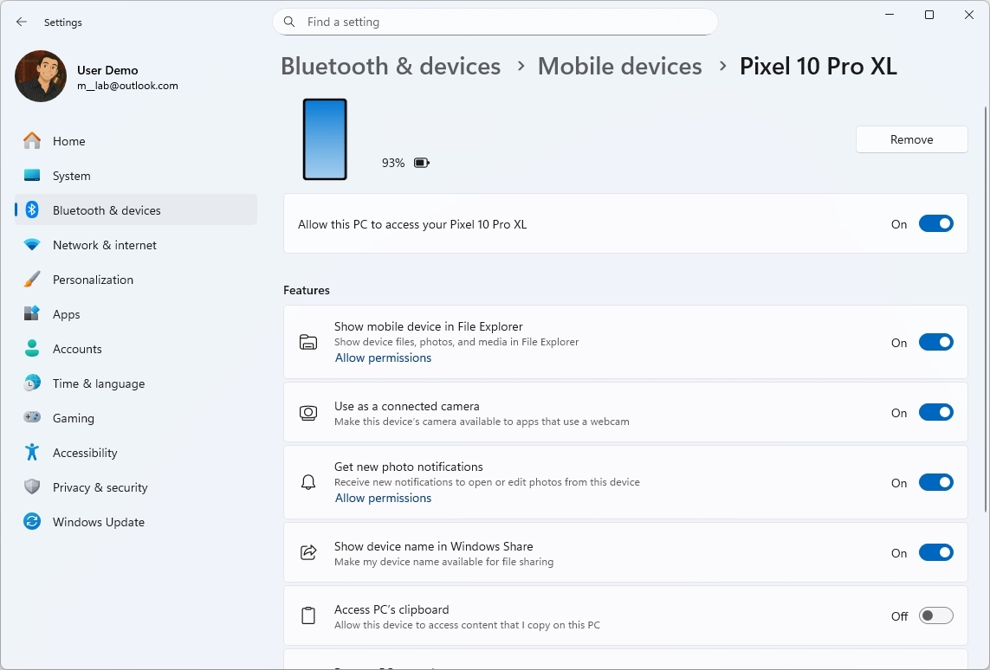Click the Find a setting search box
Viewport: 990px width, 670px height.
pos(495,22)
